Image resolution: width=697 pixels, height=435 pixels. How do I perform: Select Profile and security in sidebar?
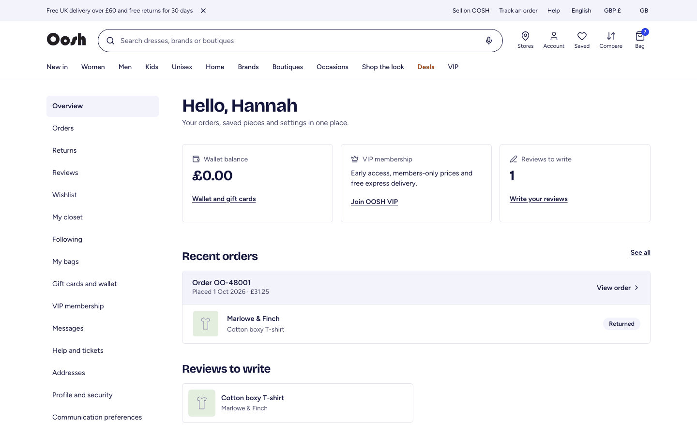(103, 395)
